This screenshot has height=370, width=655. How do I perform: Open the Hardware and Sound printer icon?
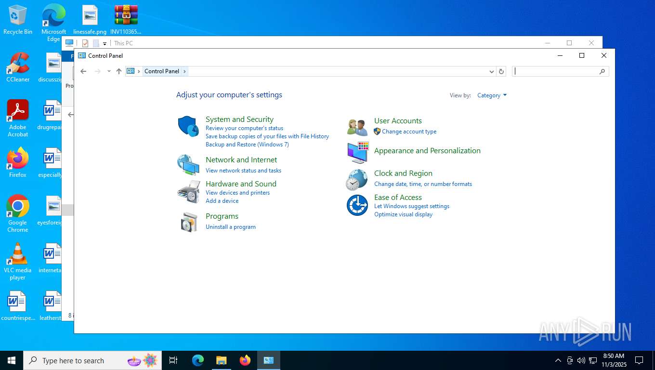(x=189, y=192)
